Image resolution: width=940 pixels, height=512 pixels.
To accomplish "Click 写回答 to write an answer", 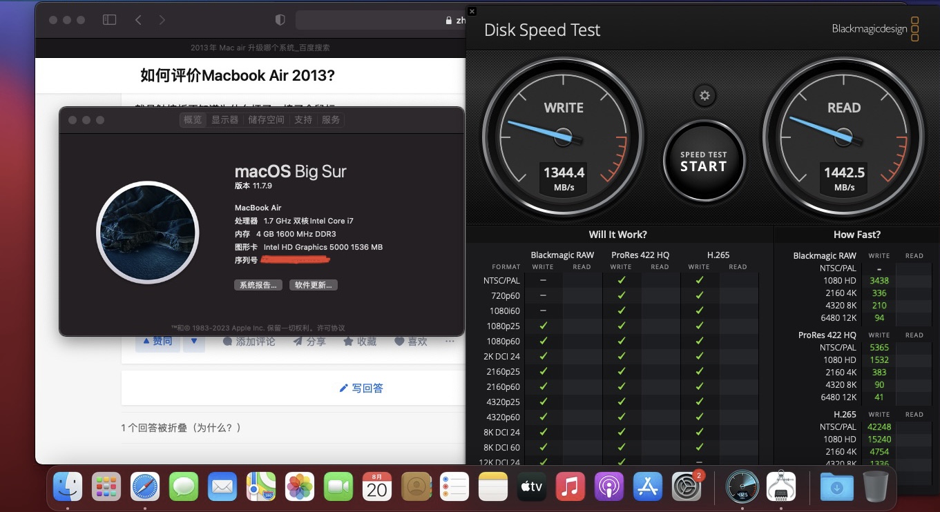I will [361, 388].
